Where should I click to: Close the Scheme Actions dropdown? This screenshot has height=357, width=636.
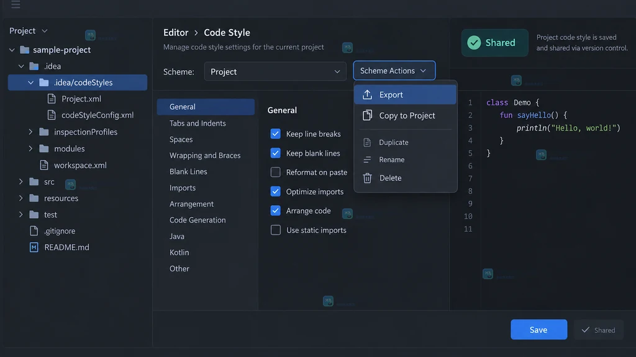394,71
